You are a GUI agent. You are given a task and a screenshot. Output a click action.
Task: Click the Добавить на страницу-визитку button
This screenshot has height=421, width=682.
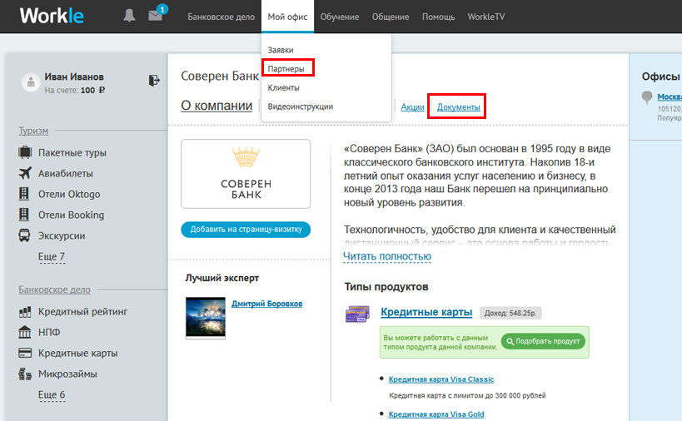[246, 230]
